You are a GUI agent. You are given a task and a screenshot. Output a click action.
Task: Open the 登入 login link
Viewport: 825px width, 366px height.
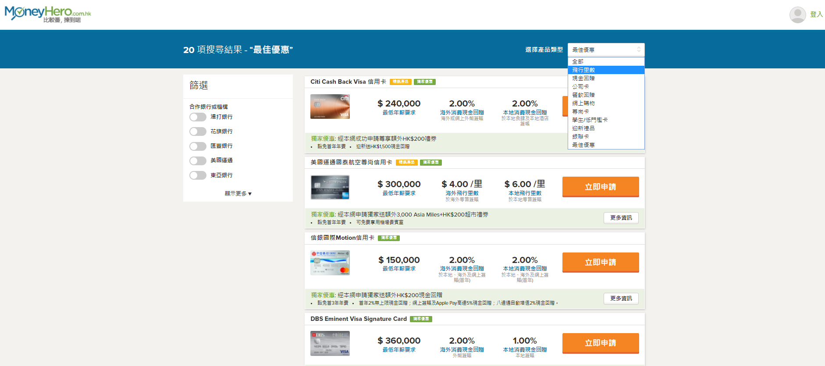(816, 14)
